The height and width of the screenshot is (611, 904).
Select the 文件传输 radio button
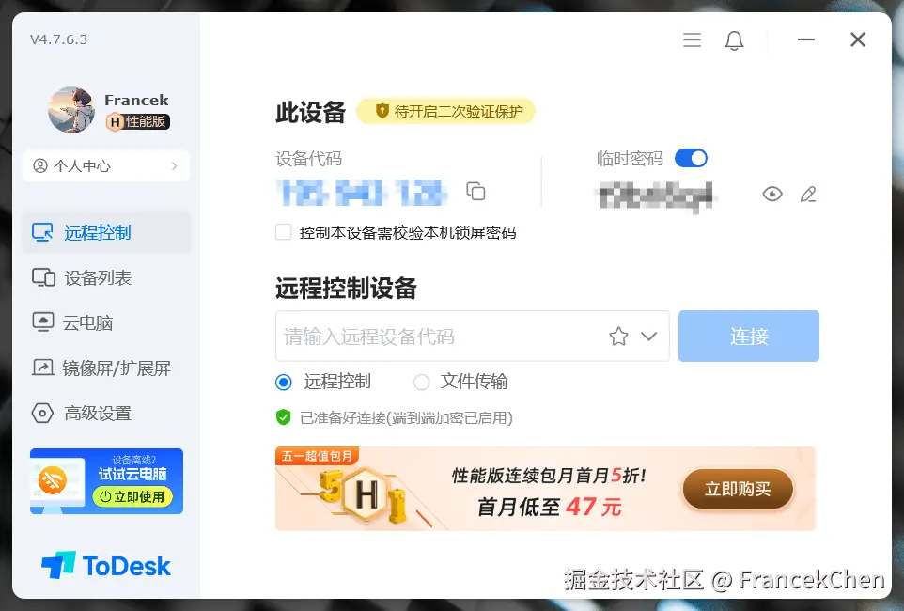coord(421,382)
